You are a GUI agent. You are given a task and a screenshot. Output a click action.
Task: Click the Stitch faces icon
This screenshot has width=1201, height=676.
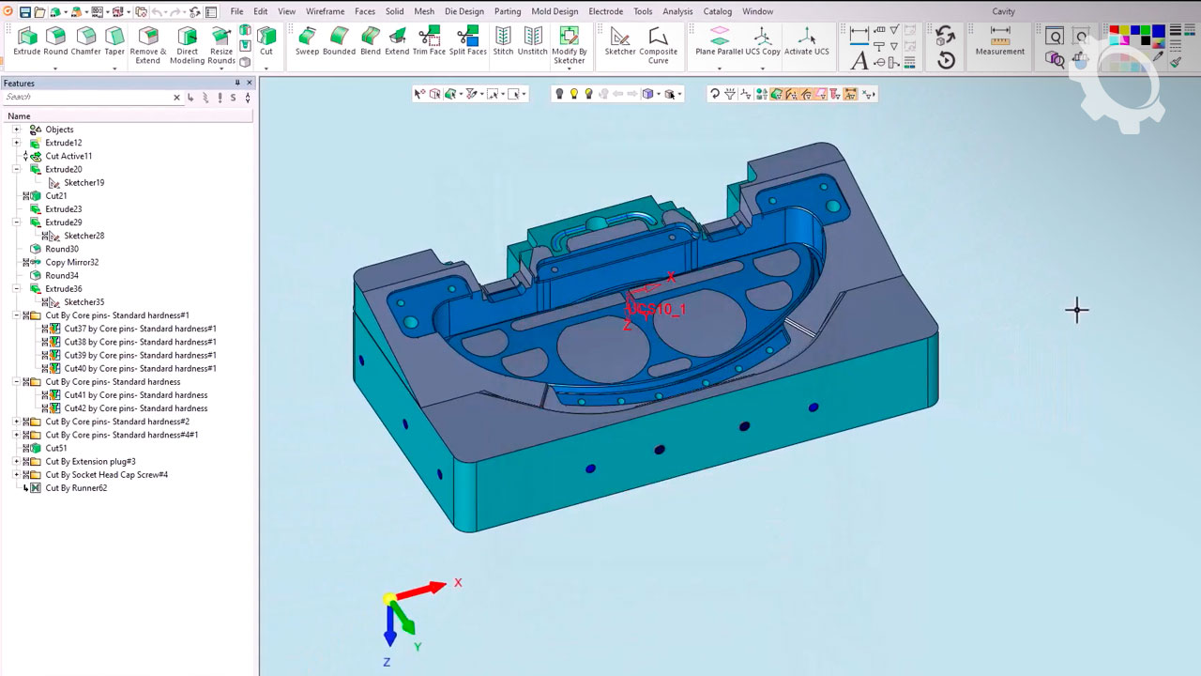[x=503, y=41]
